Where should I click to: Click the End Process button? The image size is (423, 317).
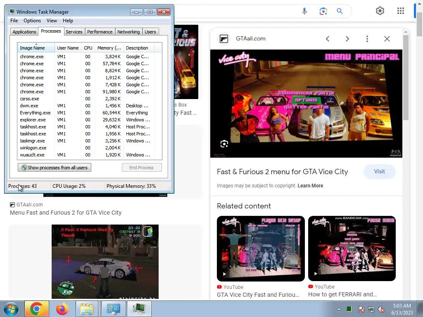[x=142, y=168]
